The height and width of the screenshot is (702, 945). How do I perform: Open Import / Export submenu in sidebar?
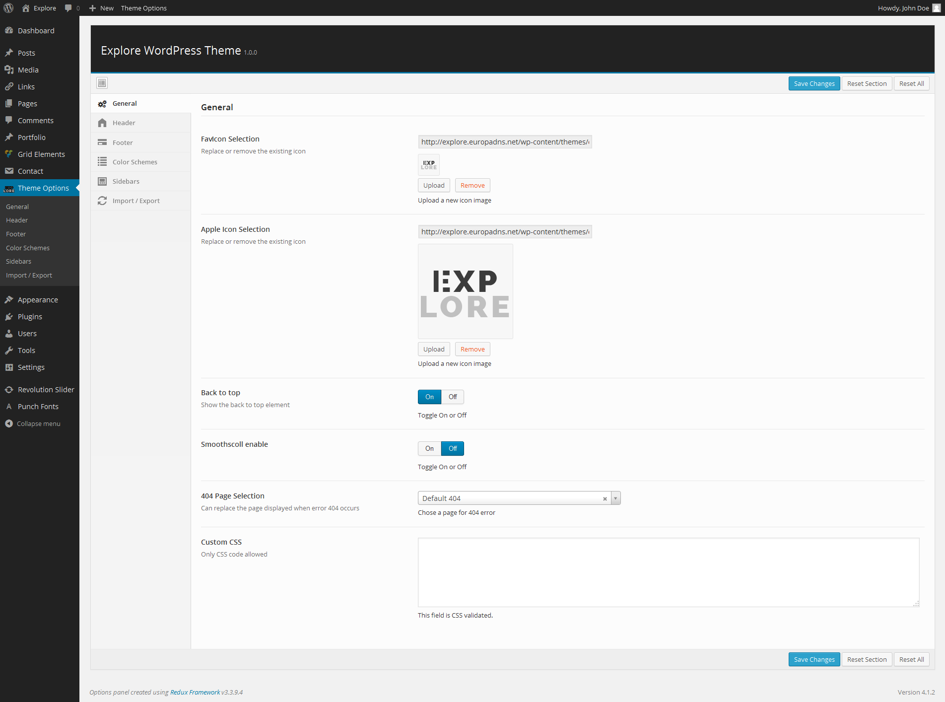(29, 275)
